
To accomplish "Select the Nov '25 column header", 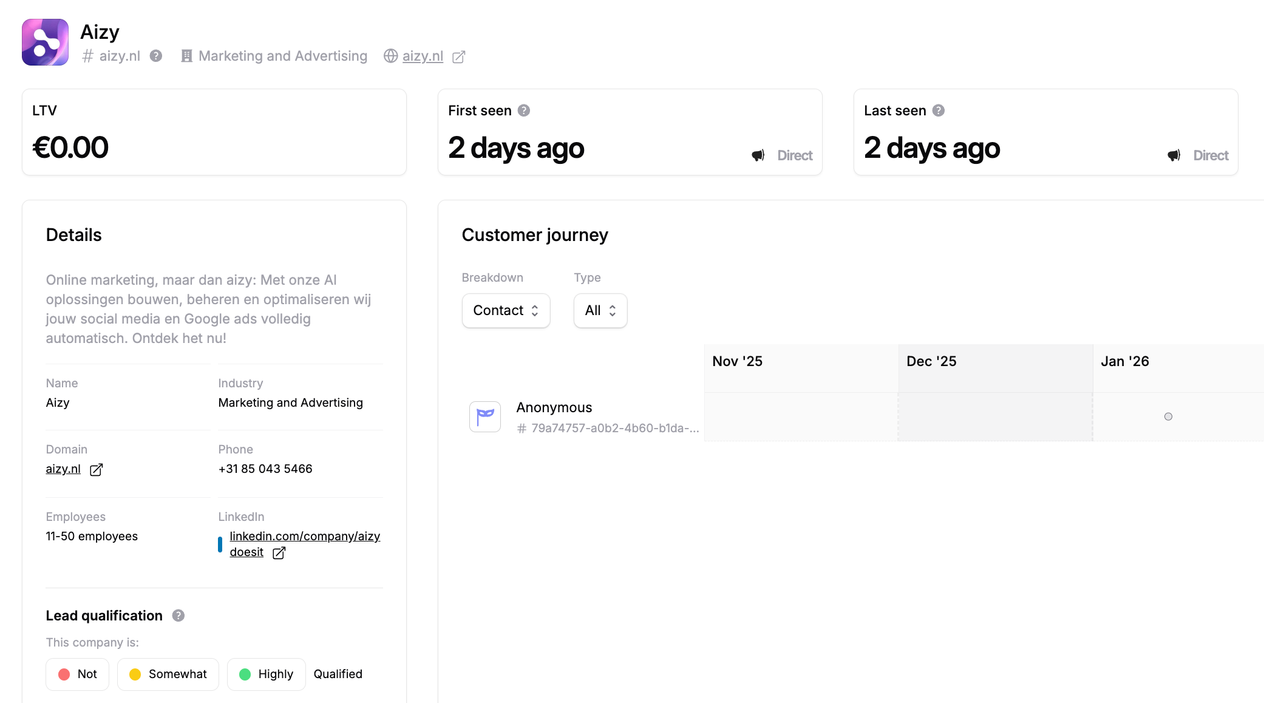I will click(736, 361).
